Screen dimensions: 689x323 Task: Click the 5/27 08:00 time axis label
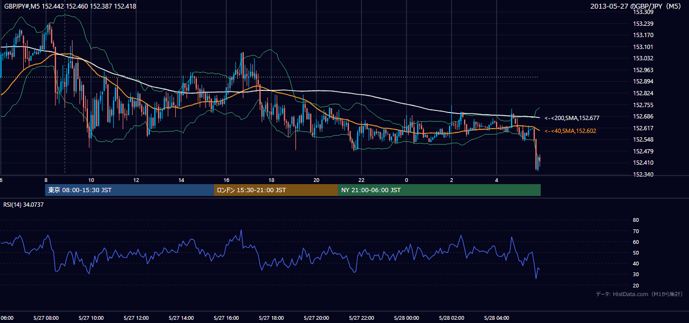pos(46,318)
